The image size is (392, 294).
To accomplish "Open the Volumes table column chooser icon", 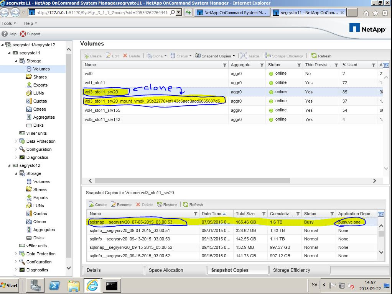I will 386,65.
